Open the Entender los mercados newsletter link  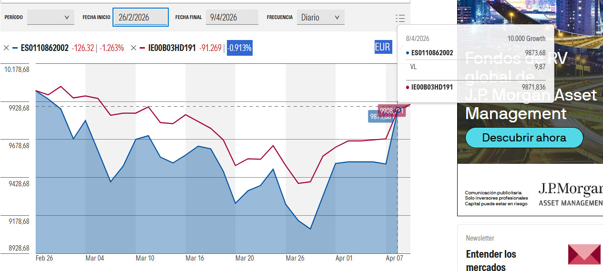click(x=491, y=260)
